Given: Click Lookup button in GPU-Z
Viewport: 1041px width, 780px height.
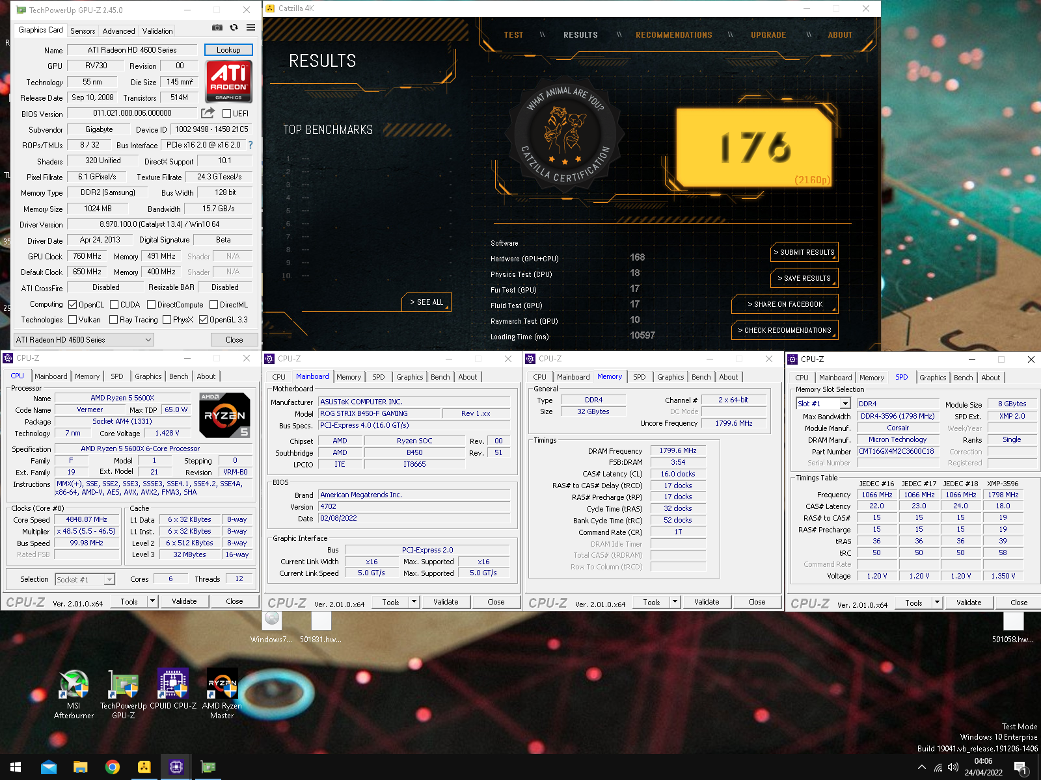Looking at the screenshot, I should [228, 50].
